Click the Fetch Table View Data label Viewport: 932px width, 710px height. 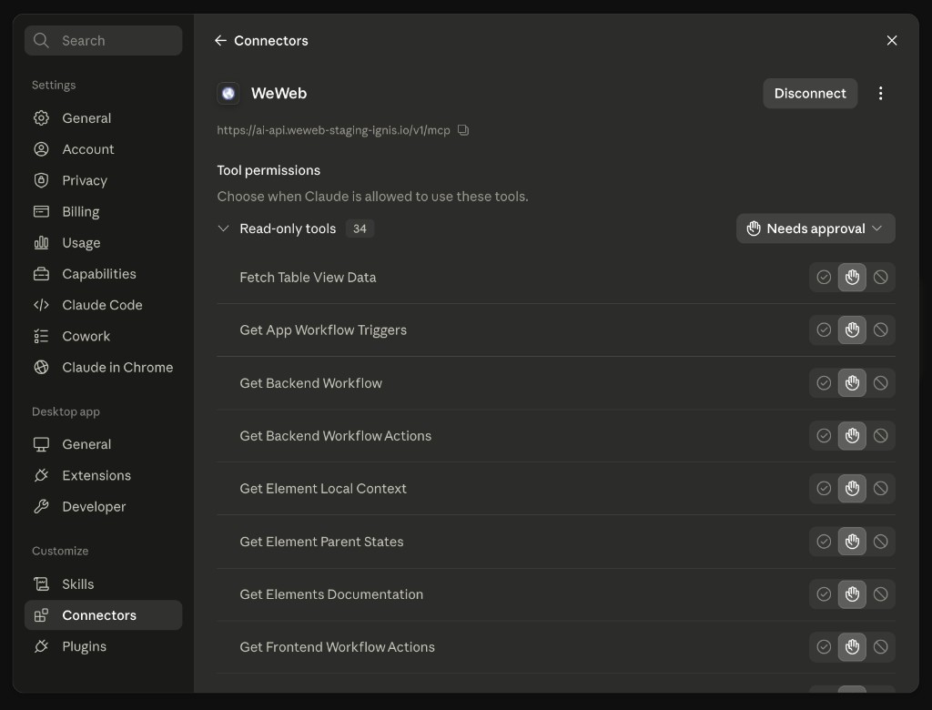308,277
